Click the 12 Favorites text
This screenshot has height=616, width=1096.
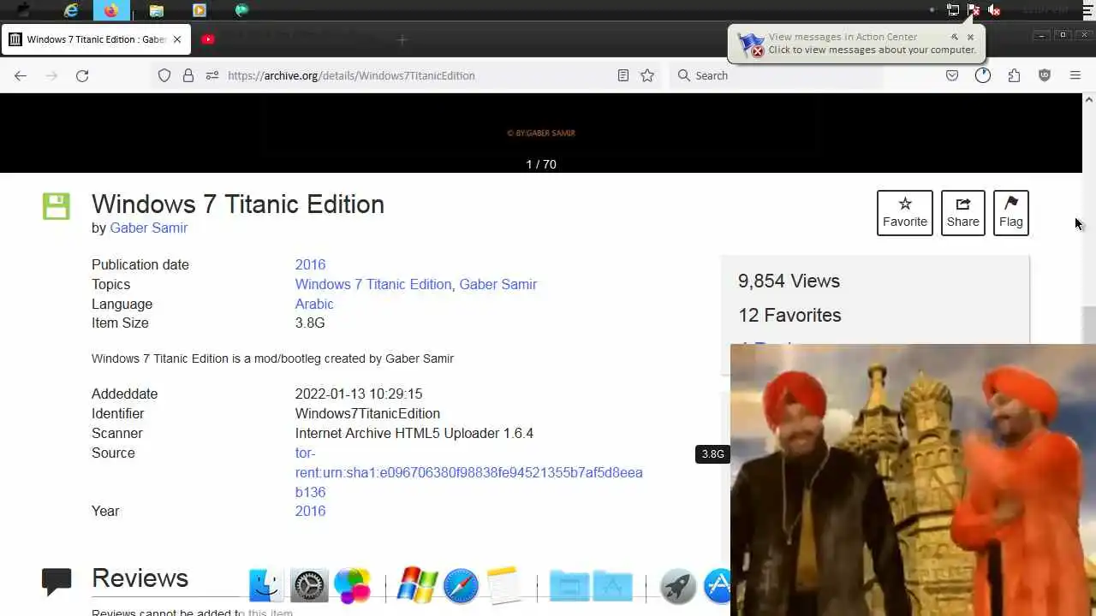point(789,315)
